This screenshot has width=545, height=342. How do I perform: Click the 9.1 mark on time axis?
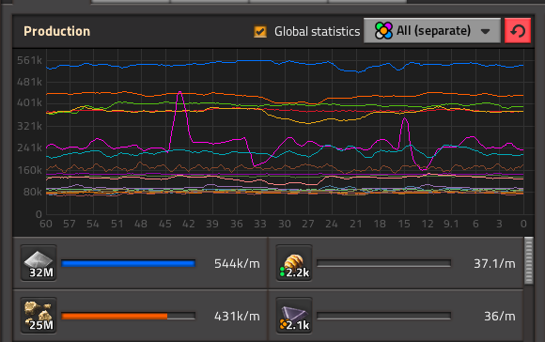tap(451, 224)
